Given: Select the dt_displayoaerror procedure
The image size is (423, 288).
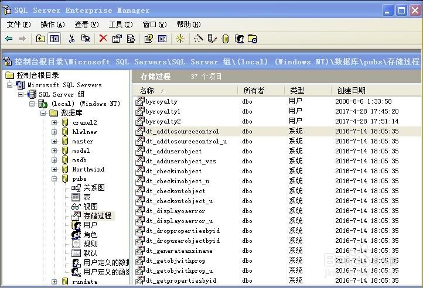Looking at the screenshot, I should coord(175,211).
